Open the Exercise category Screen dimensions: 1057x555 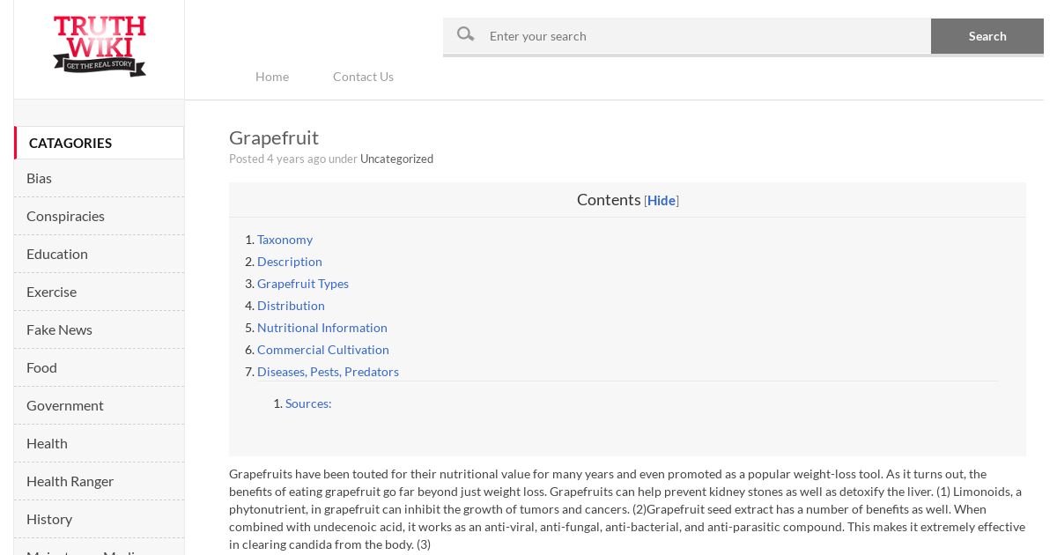click(99, 292)
